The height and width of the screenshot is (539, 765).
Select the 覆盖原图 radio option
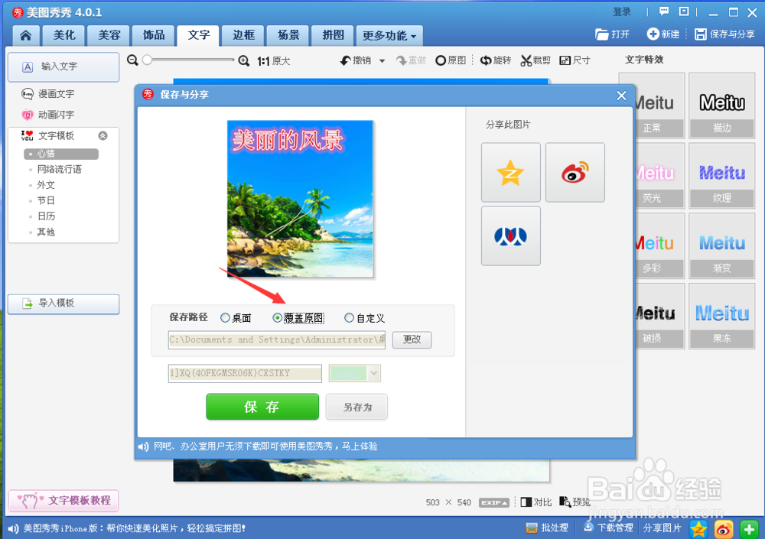coord(277,318)
